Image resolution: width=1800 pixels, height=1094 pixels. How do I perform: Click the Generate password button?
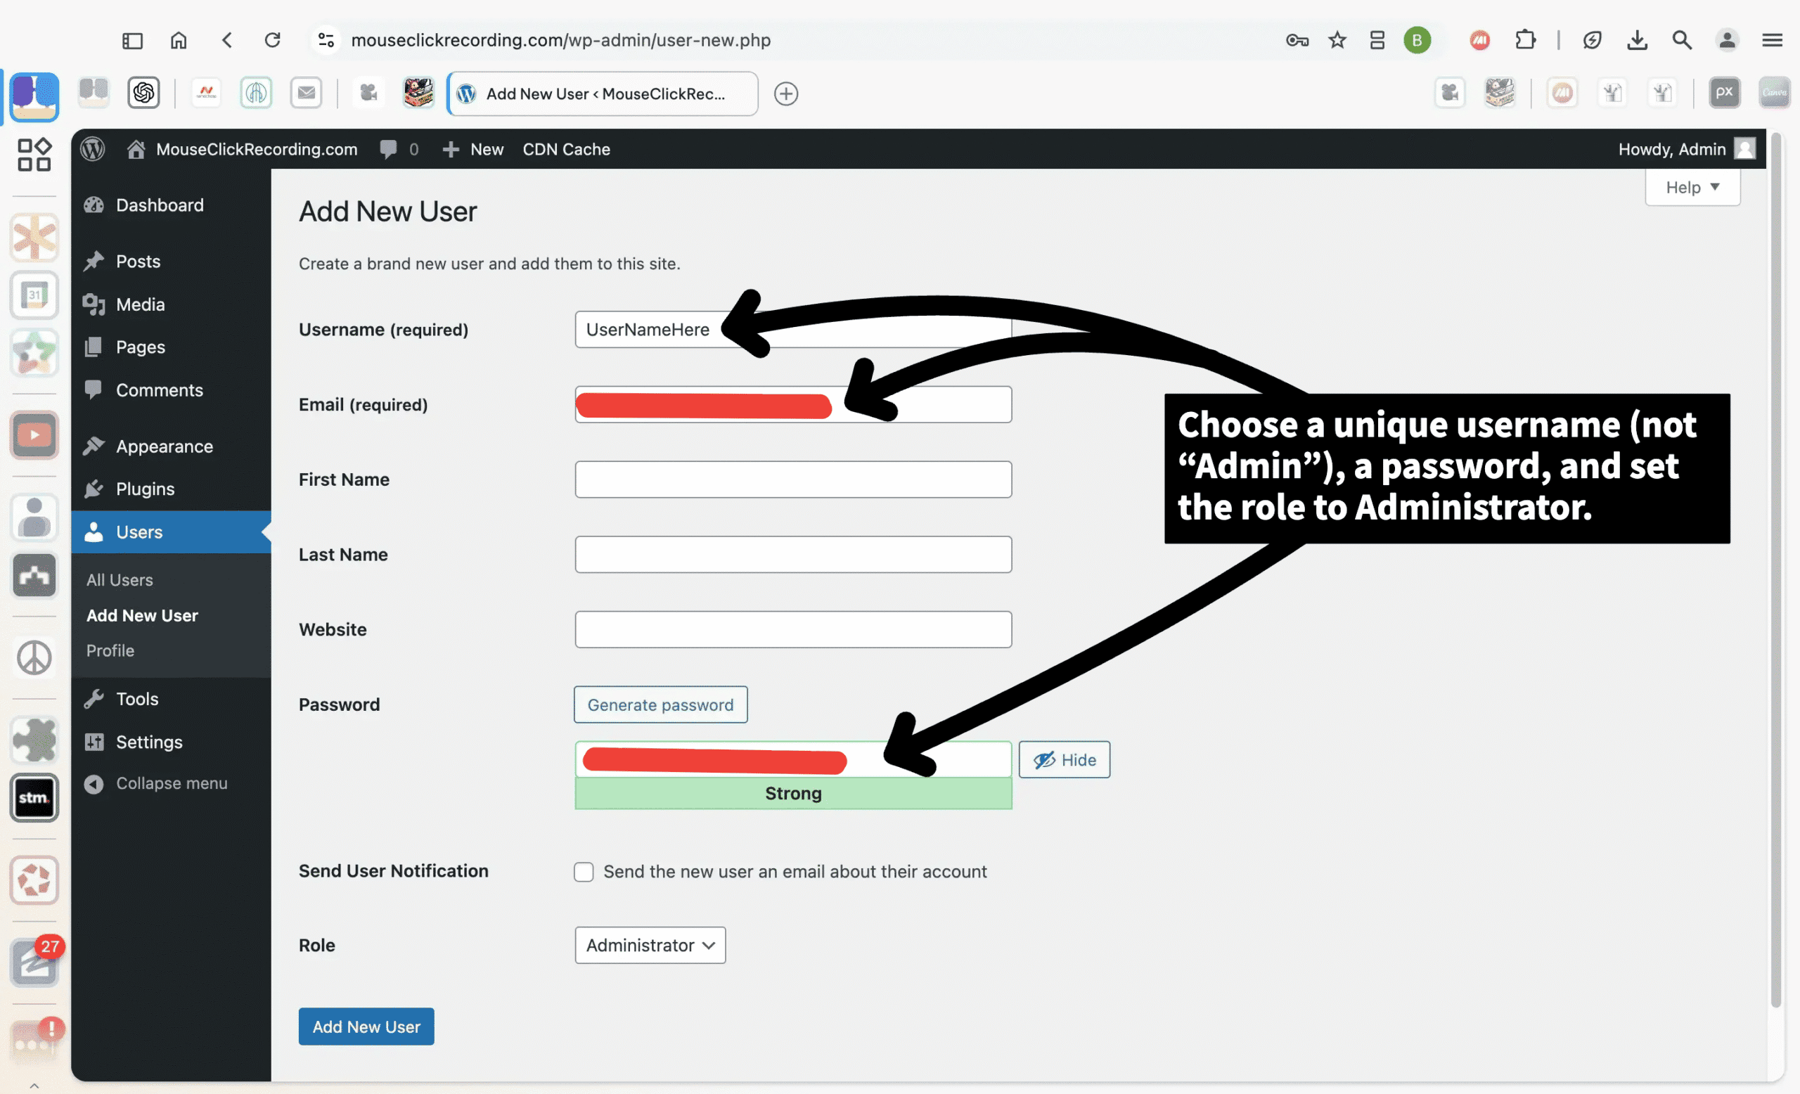pyautogui.click(x=660, y=704)
